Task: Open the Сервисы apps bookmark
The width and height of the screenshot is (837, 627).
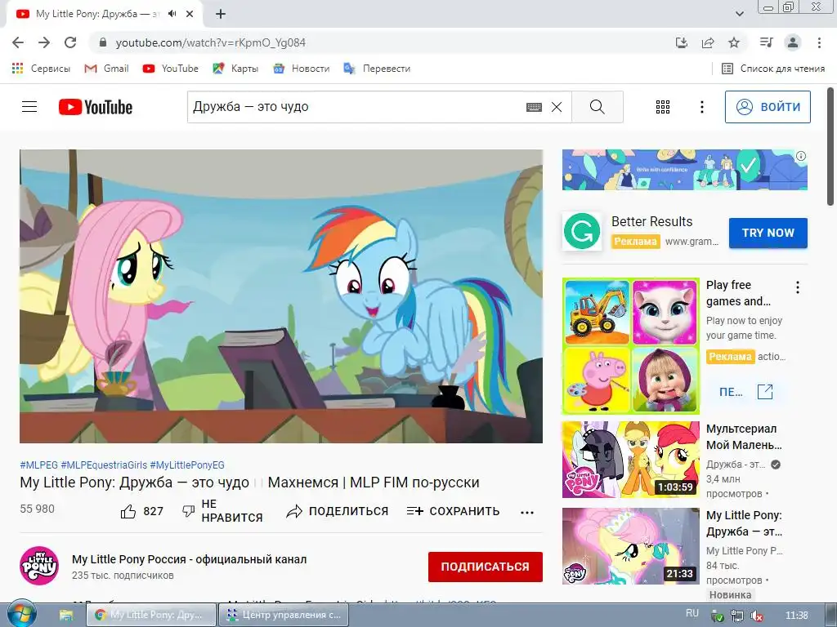Action: 41,69
